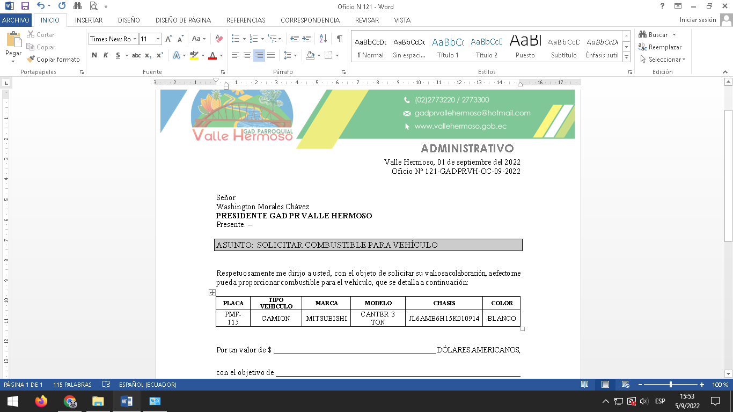Click the bulleted list icon
The height and width of the screenshot is (412, 733).
tap(235, 39)
